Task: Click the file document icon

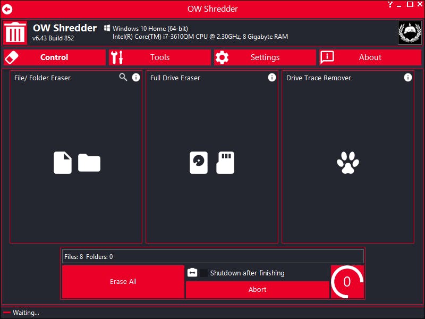Action: pyautogui.click(x=63, y=163)
